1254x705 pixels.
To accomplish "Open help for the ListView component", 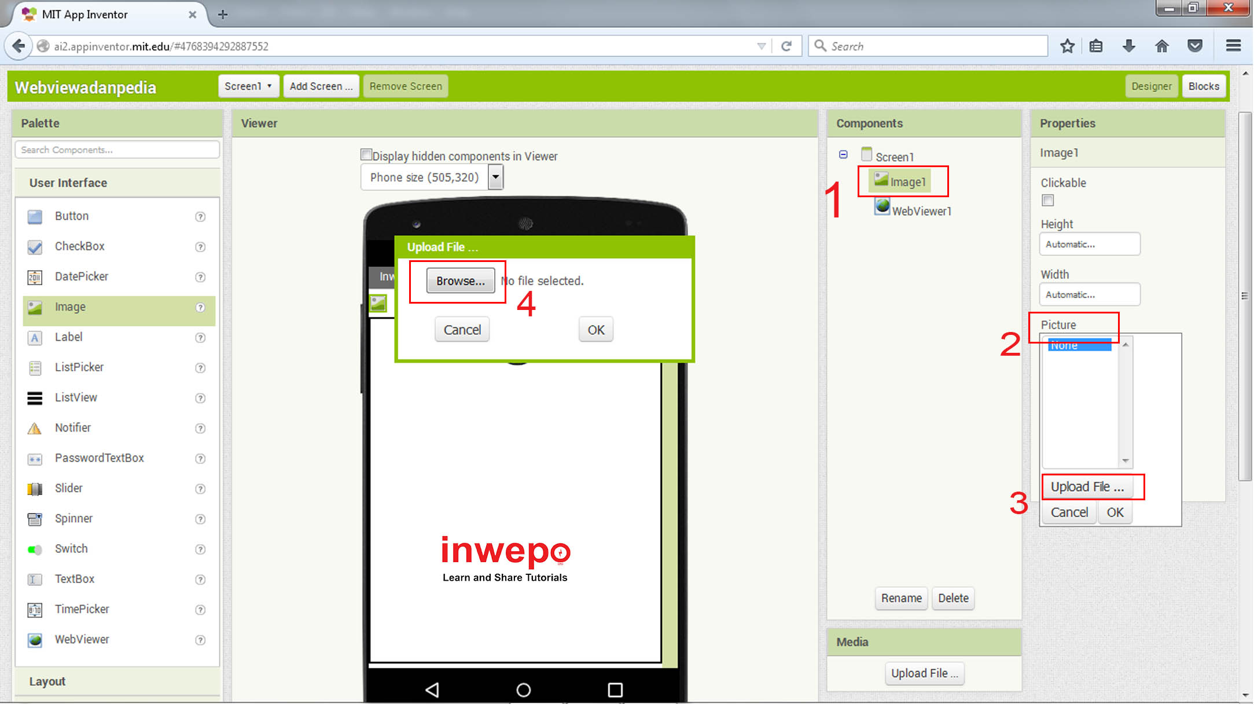I will [x=200, y=398].
